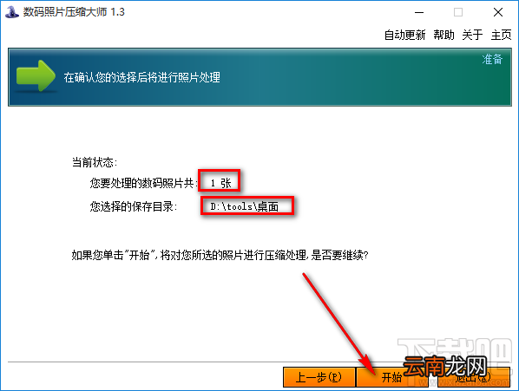Image resolution: width=519 pixels, height=391 pixels.
Task: Click the window title 数码照片压缩大师 1.3
Action: [74, 12]
